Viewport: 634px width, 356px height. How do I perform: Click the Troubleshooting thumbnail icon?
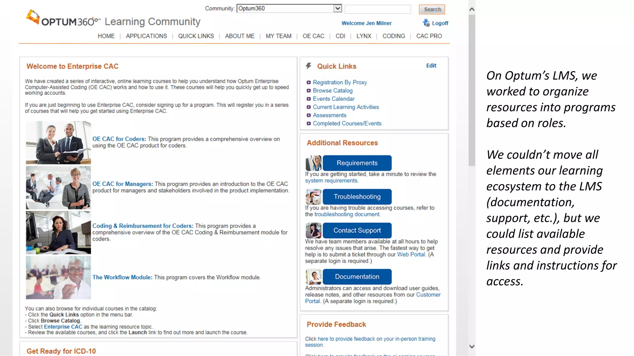tap(314, 197)
